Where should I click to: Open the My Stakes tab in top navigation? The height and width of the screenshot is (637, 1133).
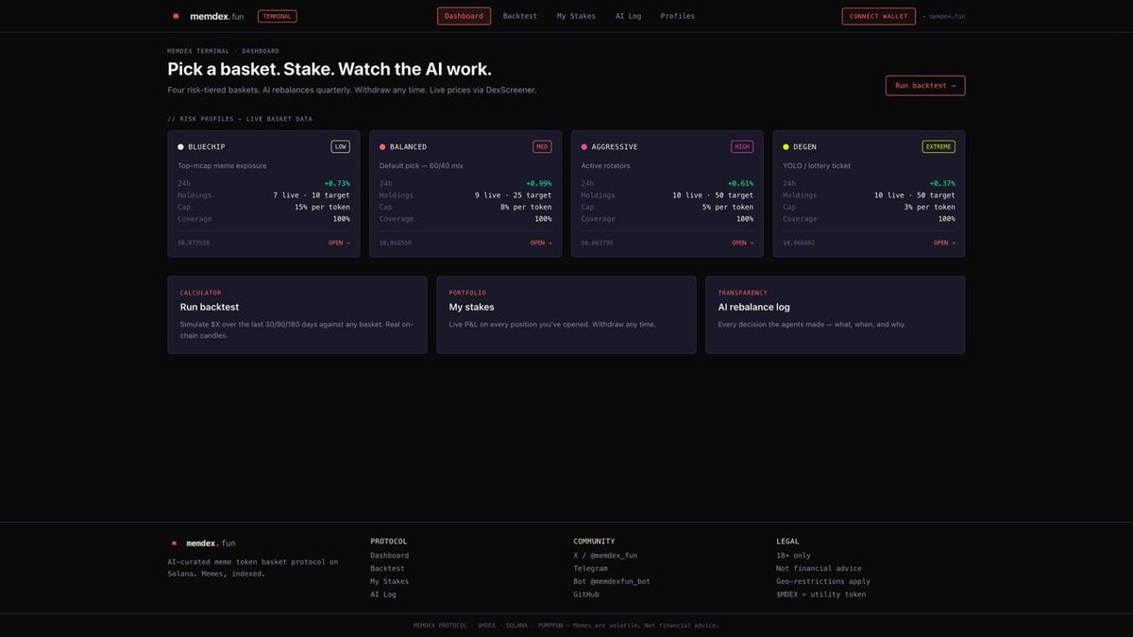click(576, 16)
